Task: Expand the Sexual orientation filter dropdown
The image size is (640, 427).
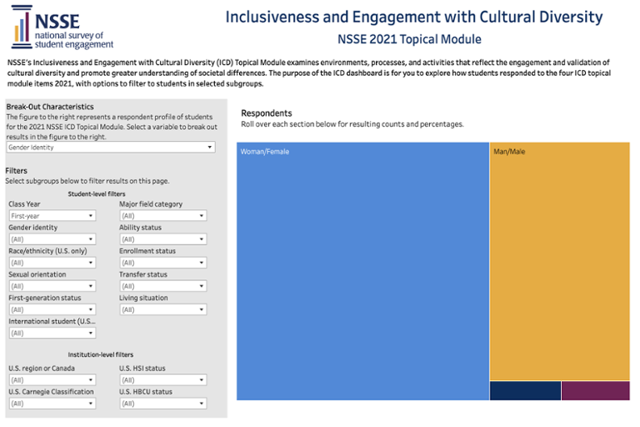Action: coord(52,286)
